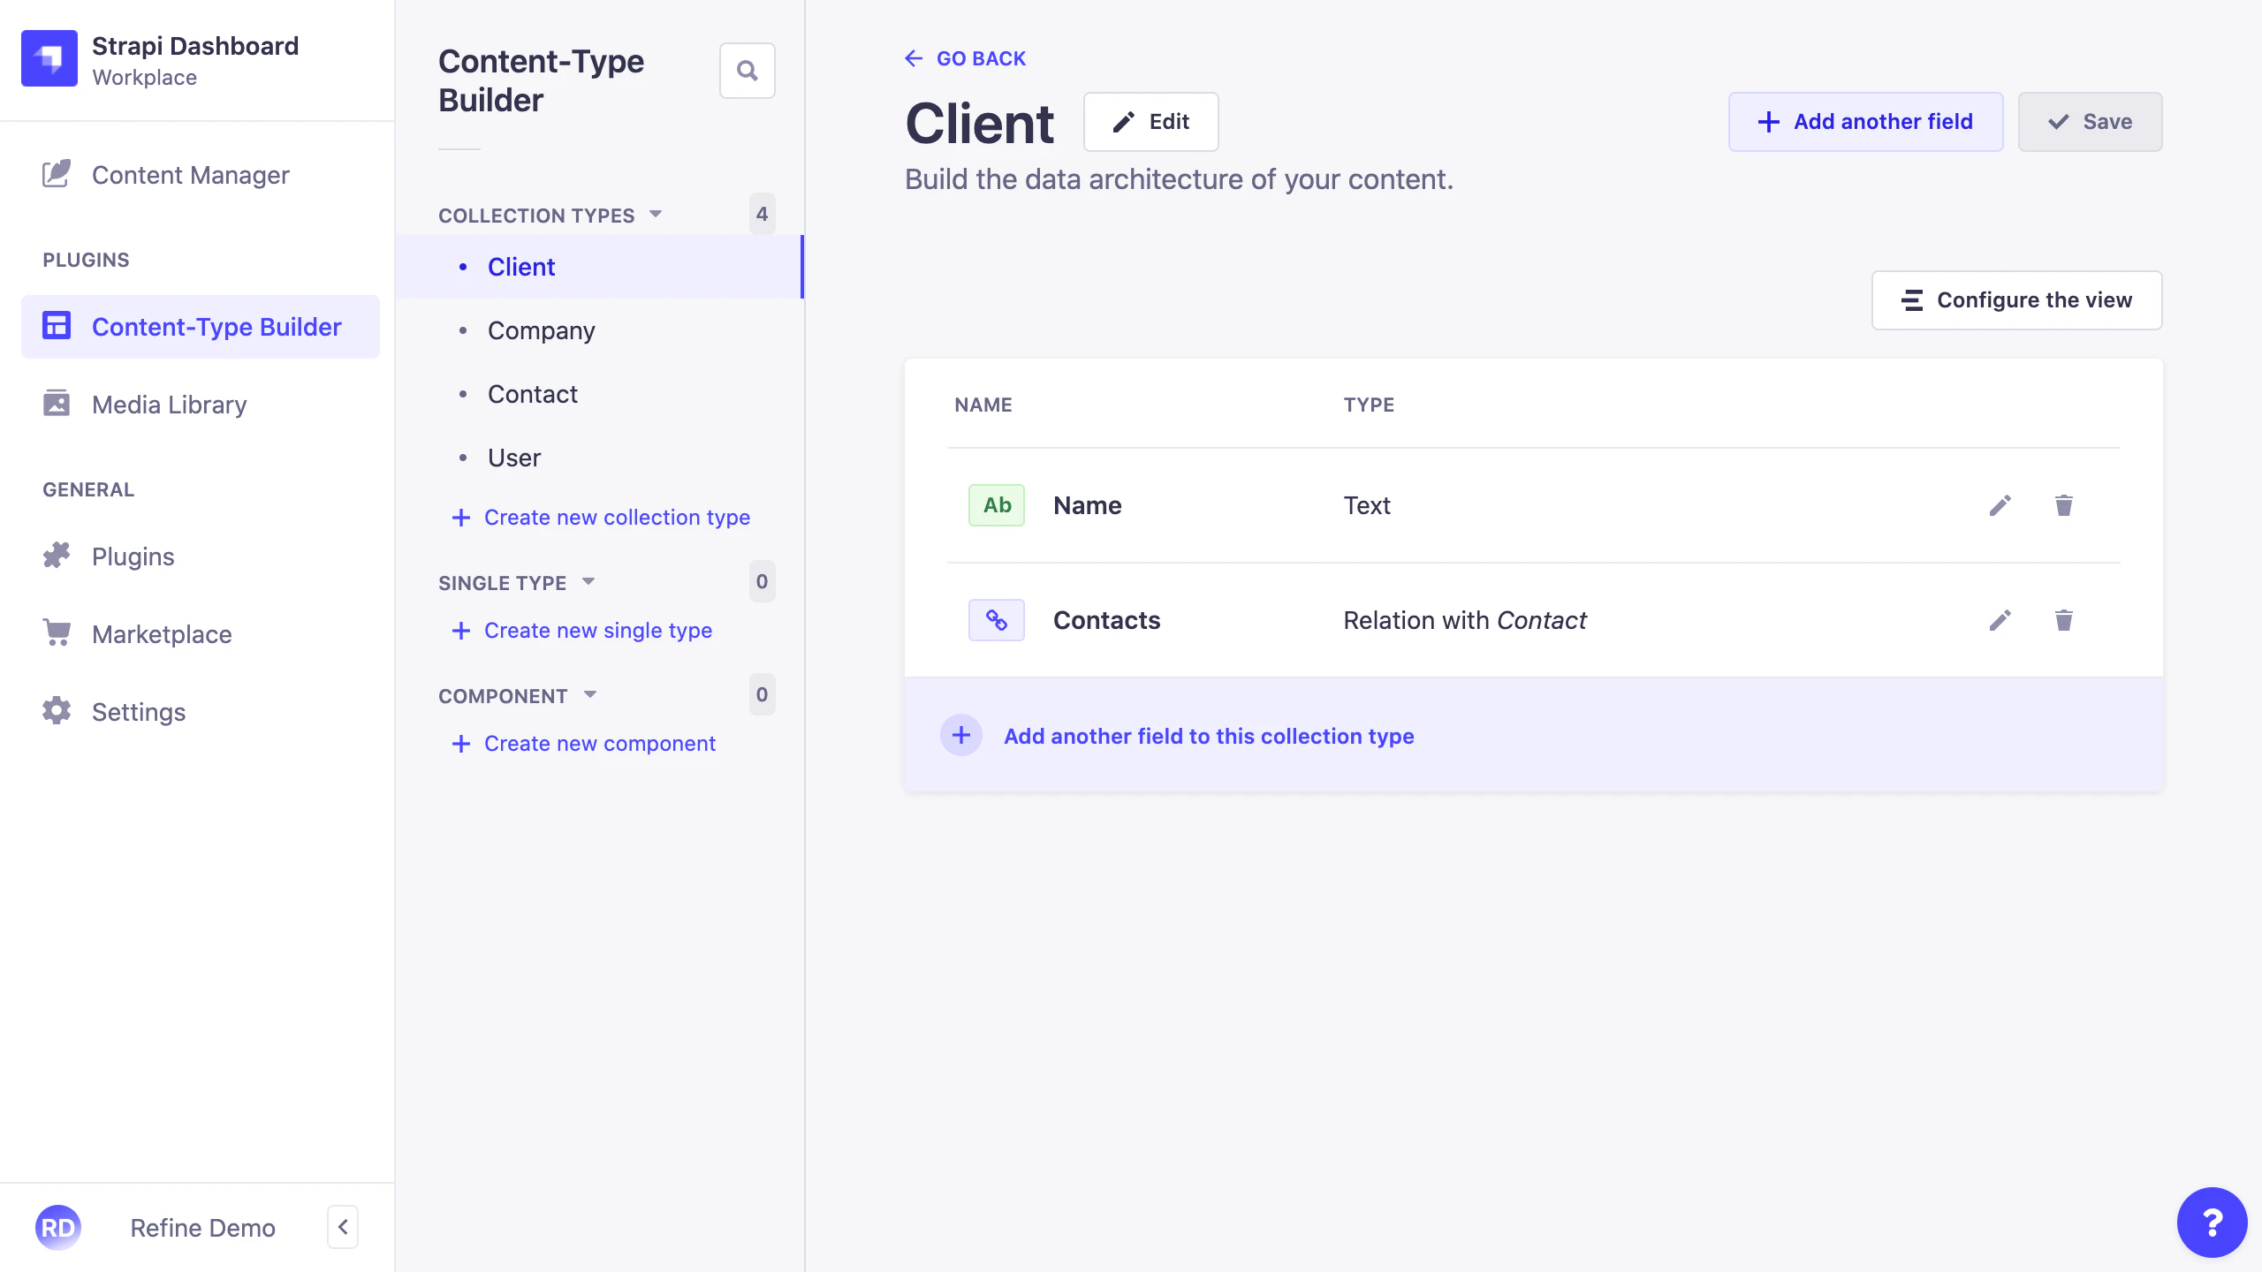2262x1272 pixels.
Task: Delete the Contacts field via trash icon
Action: click(x=2064, y=620)
